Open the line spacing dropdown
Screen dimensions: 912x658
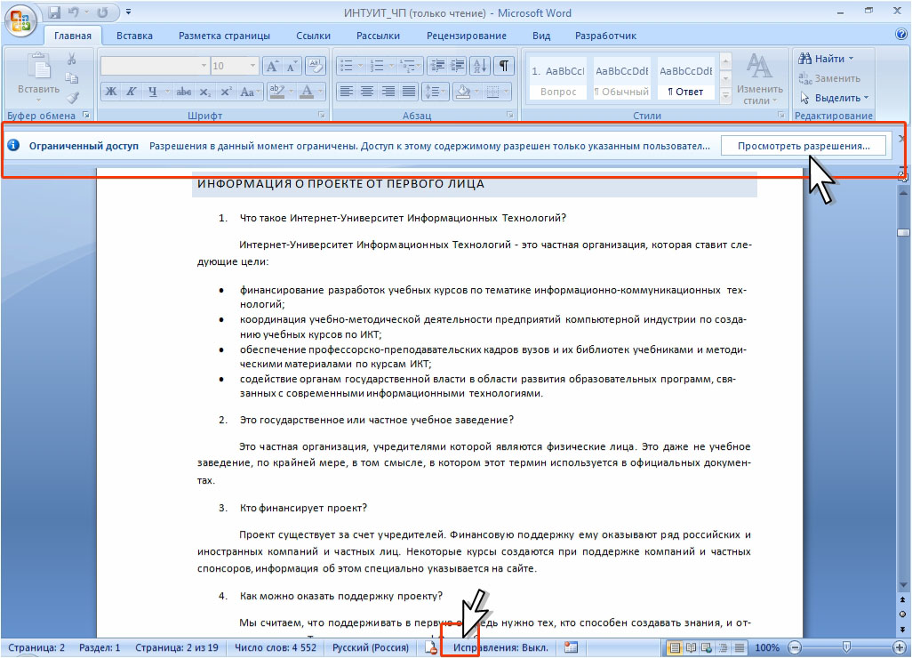434,92
